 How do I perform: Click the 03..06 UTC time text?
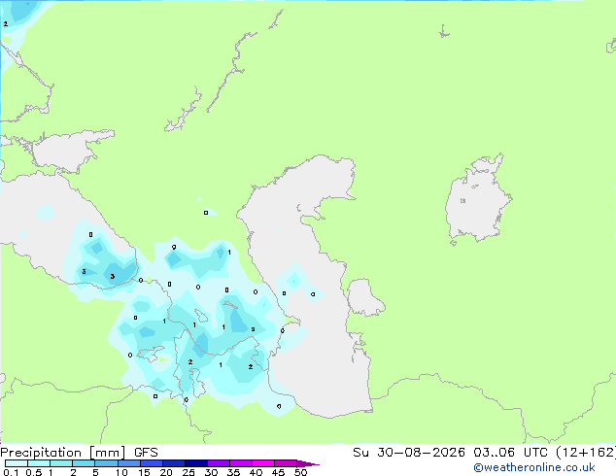point(510,453)
